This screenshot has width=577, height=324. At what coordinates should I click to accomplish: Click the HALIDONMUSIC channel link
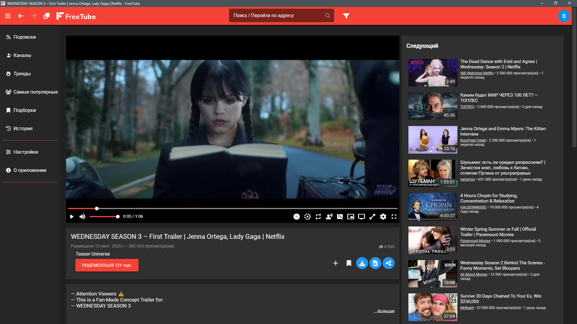coord(473,207)
